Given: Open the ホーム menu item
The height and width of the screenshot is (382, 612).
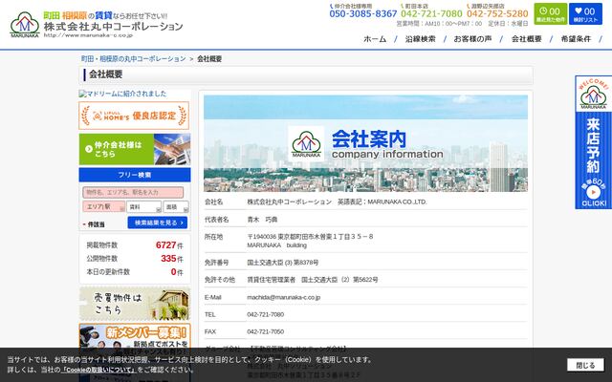Looking at the screenshot, I should tap(375, 39).
